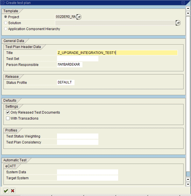This screenshot has height=196, width=191.
Task: Uncheck Only Released Test Documents
Action: [x=8, y=112]
